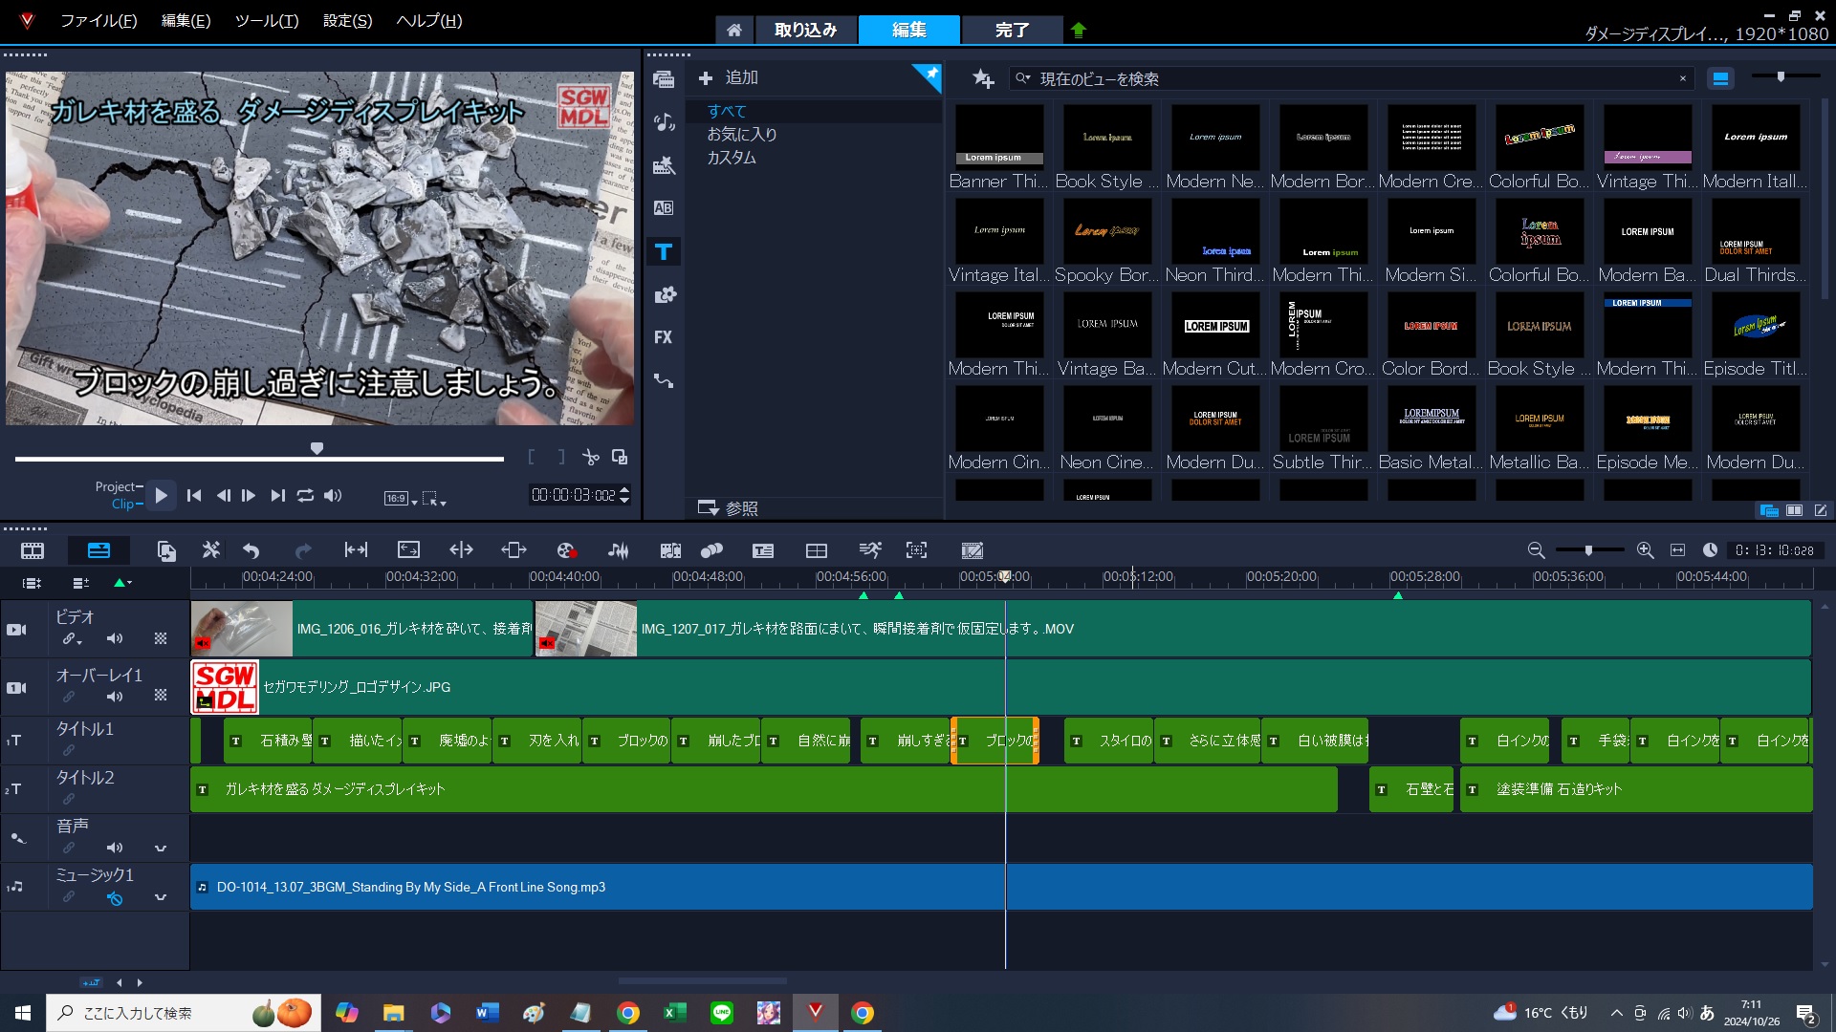This screenshot has width=1836, height=1032.
Task: Switch to the 取り込み tab
Action: click(x=805, y=30)
